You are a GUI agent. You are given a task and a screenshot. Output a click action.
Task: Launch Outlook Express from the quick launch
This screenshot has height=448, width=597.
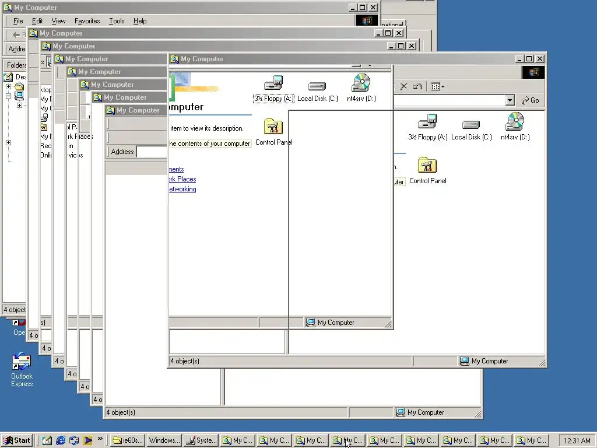pos(74,440)
